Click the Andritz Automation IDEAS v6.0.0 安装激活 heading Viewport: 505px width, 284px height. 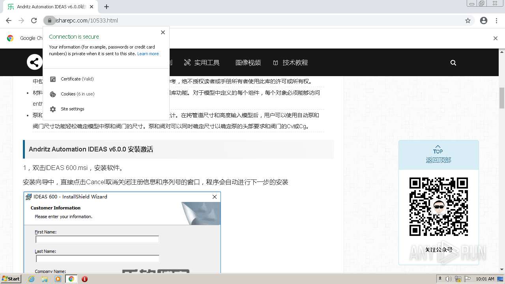point(91,149)
